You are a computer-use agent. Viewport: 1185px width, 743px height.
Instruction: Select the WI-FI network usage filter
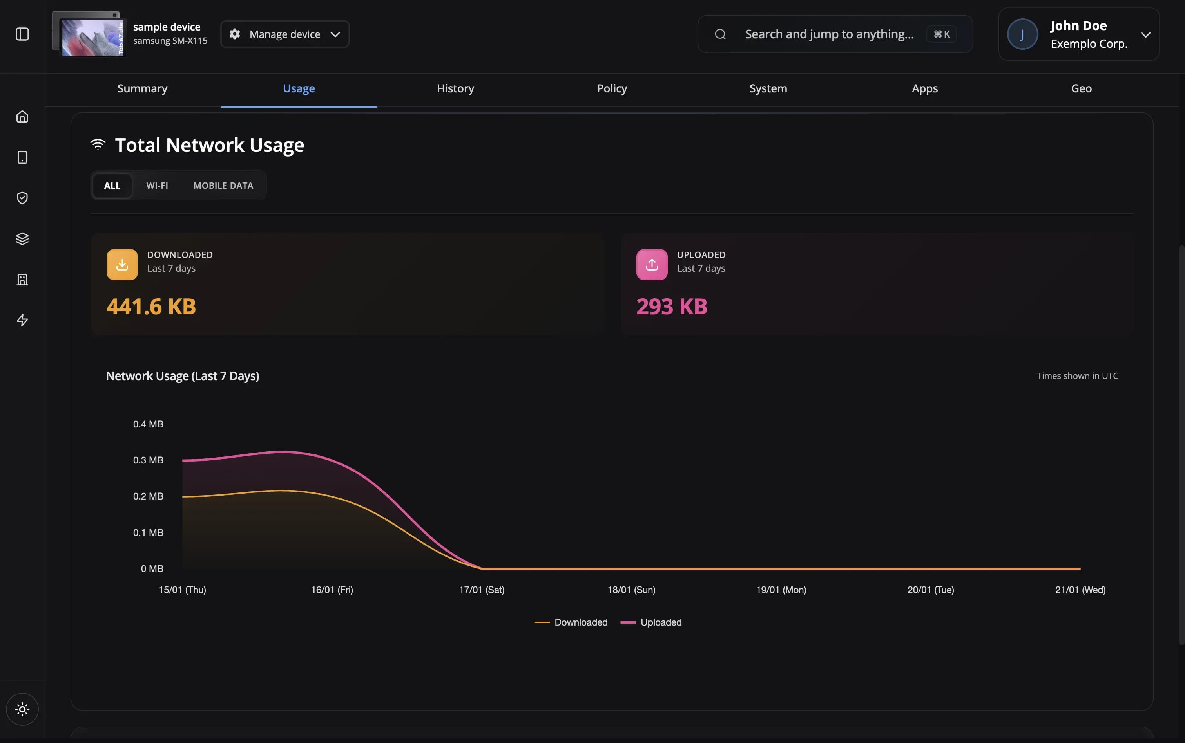157,185
